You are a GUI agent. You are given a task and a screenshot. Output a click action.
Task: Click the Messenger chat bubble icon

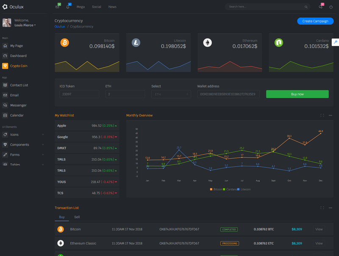pos(5,105)
